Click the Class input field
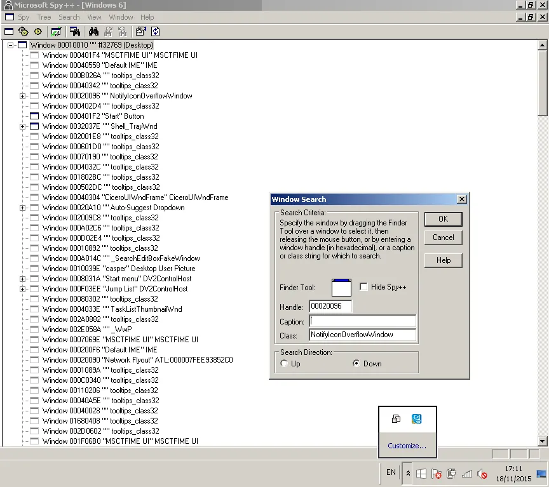Screen dimensions: 549x487 coord(363,335)
